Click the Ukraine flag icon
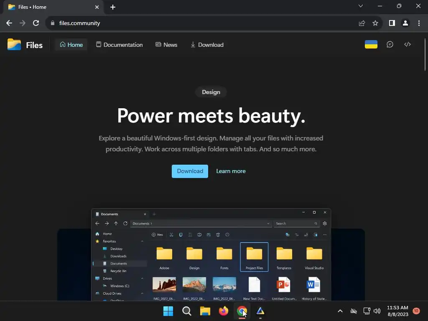 point(371,44)
